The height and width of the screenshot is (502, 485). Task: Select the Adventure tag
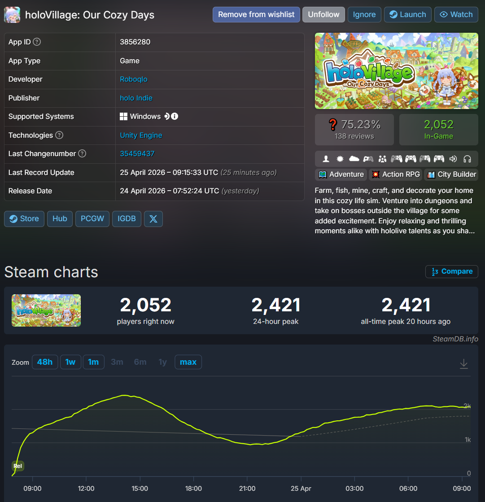click(341, 175)
